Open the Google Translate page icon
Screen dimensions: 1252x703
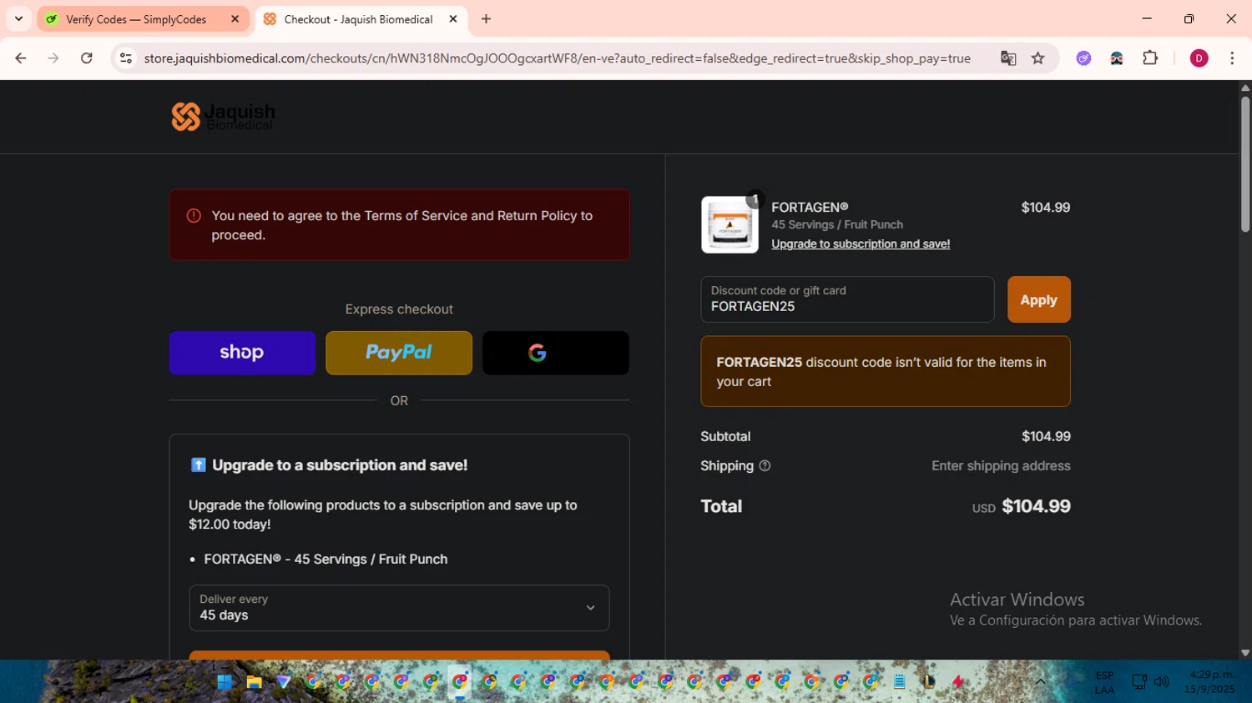click(1008, 58)
